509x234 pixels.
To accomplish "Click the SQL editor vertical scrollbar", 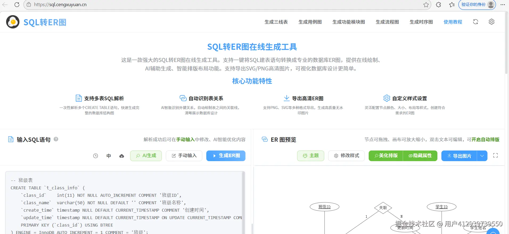I will tap(243, 203).
